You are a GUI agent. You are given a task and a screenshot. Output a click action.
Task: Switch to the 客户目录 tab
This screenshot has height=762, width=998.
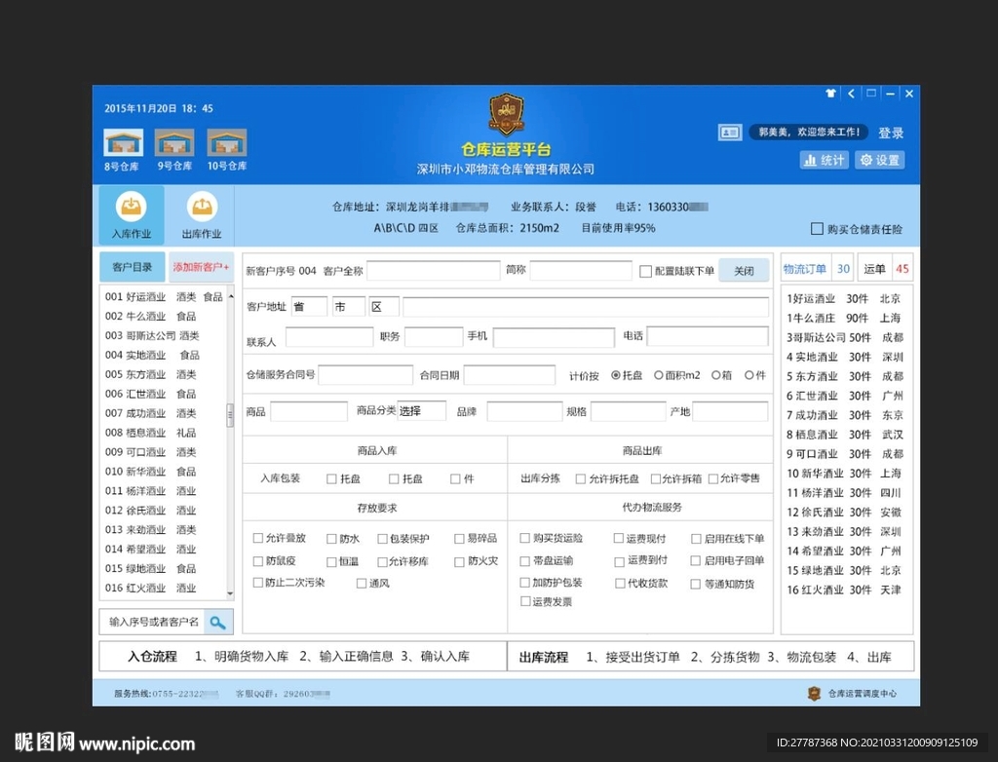tap(133, 266)
